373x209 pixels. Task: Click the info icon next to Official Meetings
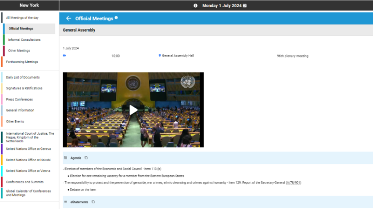[116, 18]
